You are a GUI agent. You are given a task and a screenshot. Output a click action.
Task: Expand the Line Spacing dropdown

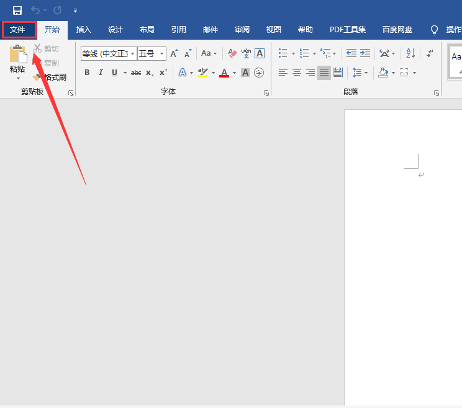(365, 73)
